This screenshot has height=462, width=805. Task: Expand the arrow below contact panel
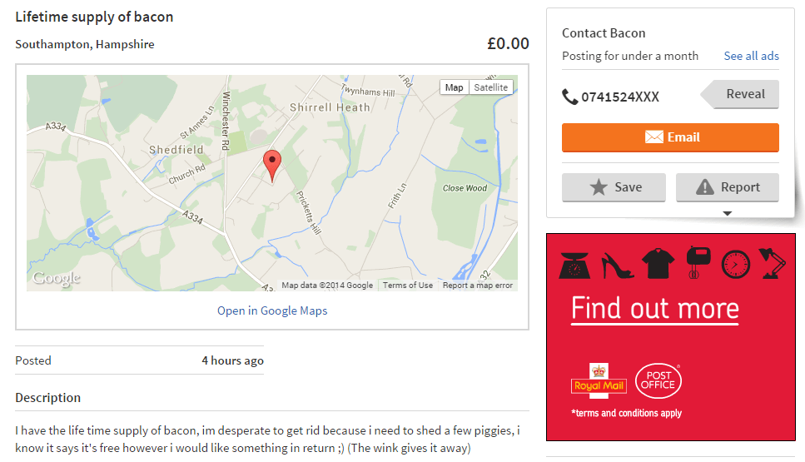coord(727,214)
